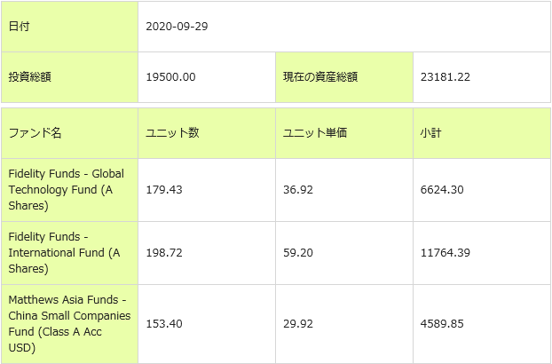Select the Matthews Asia China Small Companies Fund

(68, 323)
